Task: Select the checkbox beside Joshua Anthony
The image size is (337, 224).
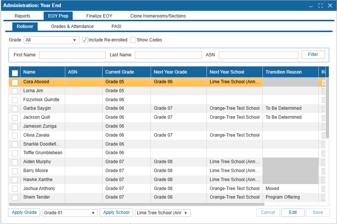Action: pyautogui.click(x=15, y=189)
